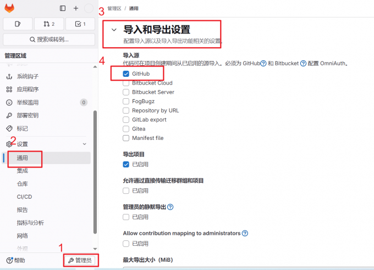Select 仓库 under settings

[22, 184]
